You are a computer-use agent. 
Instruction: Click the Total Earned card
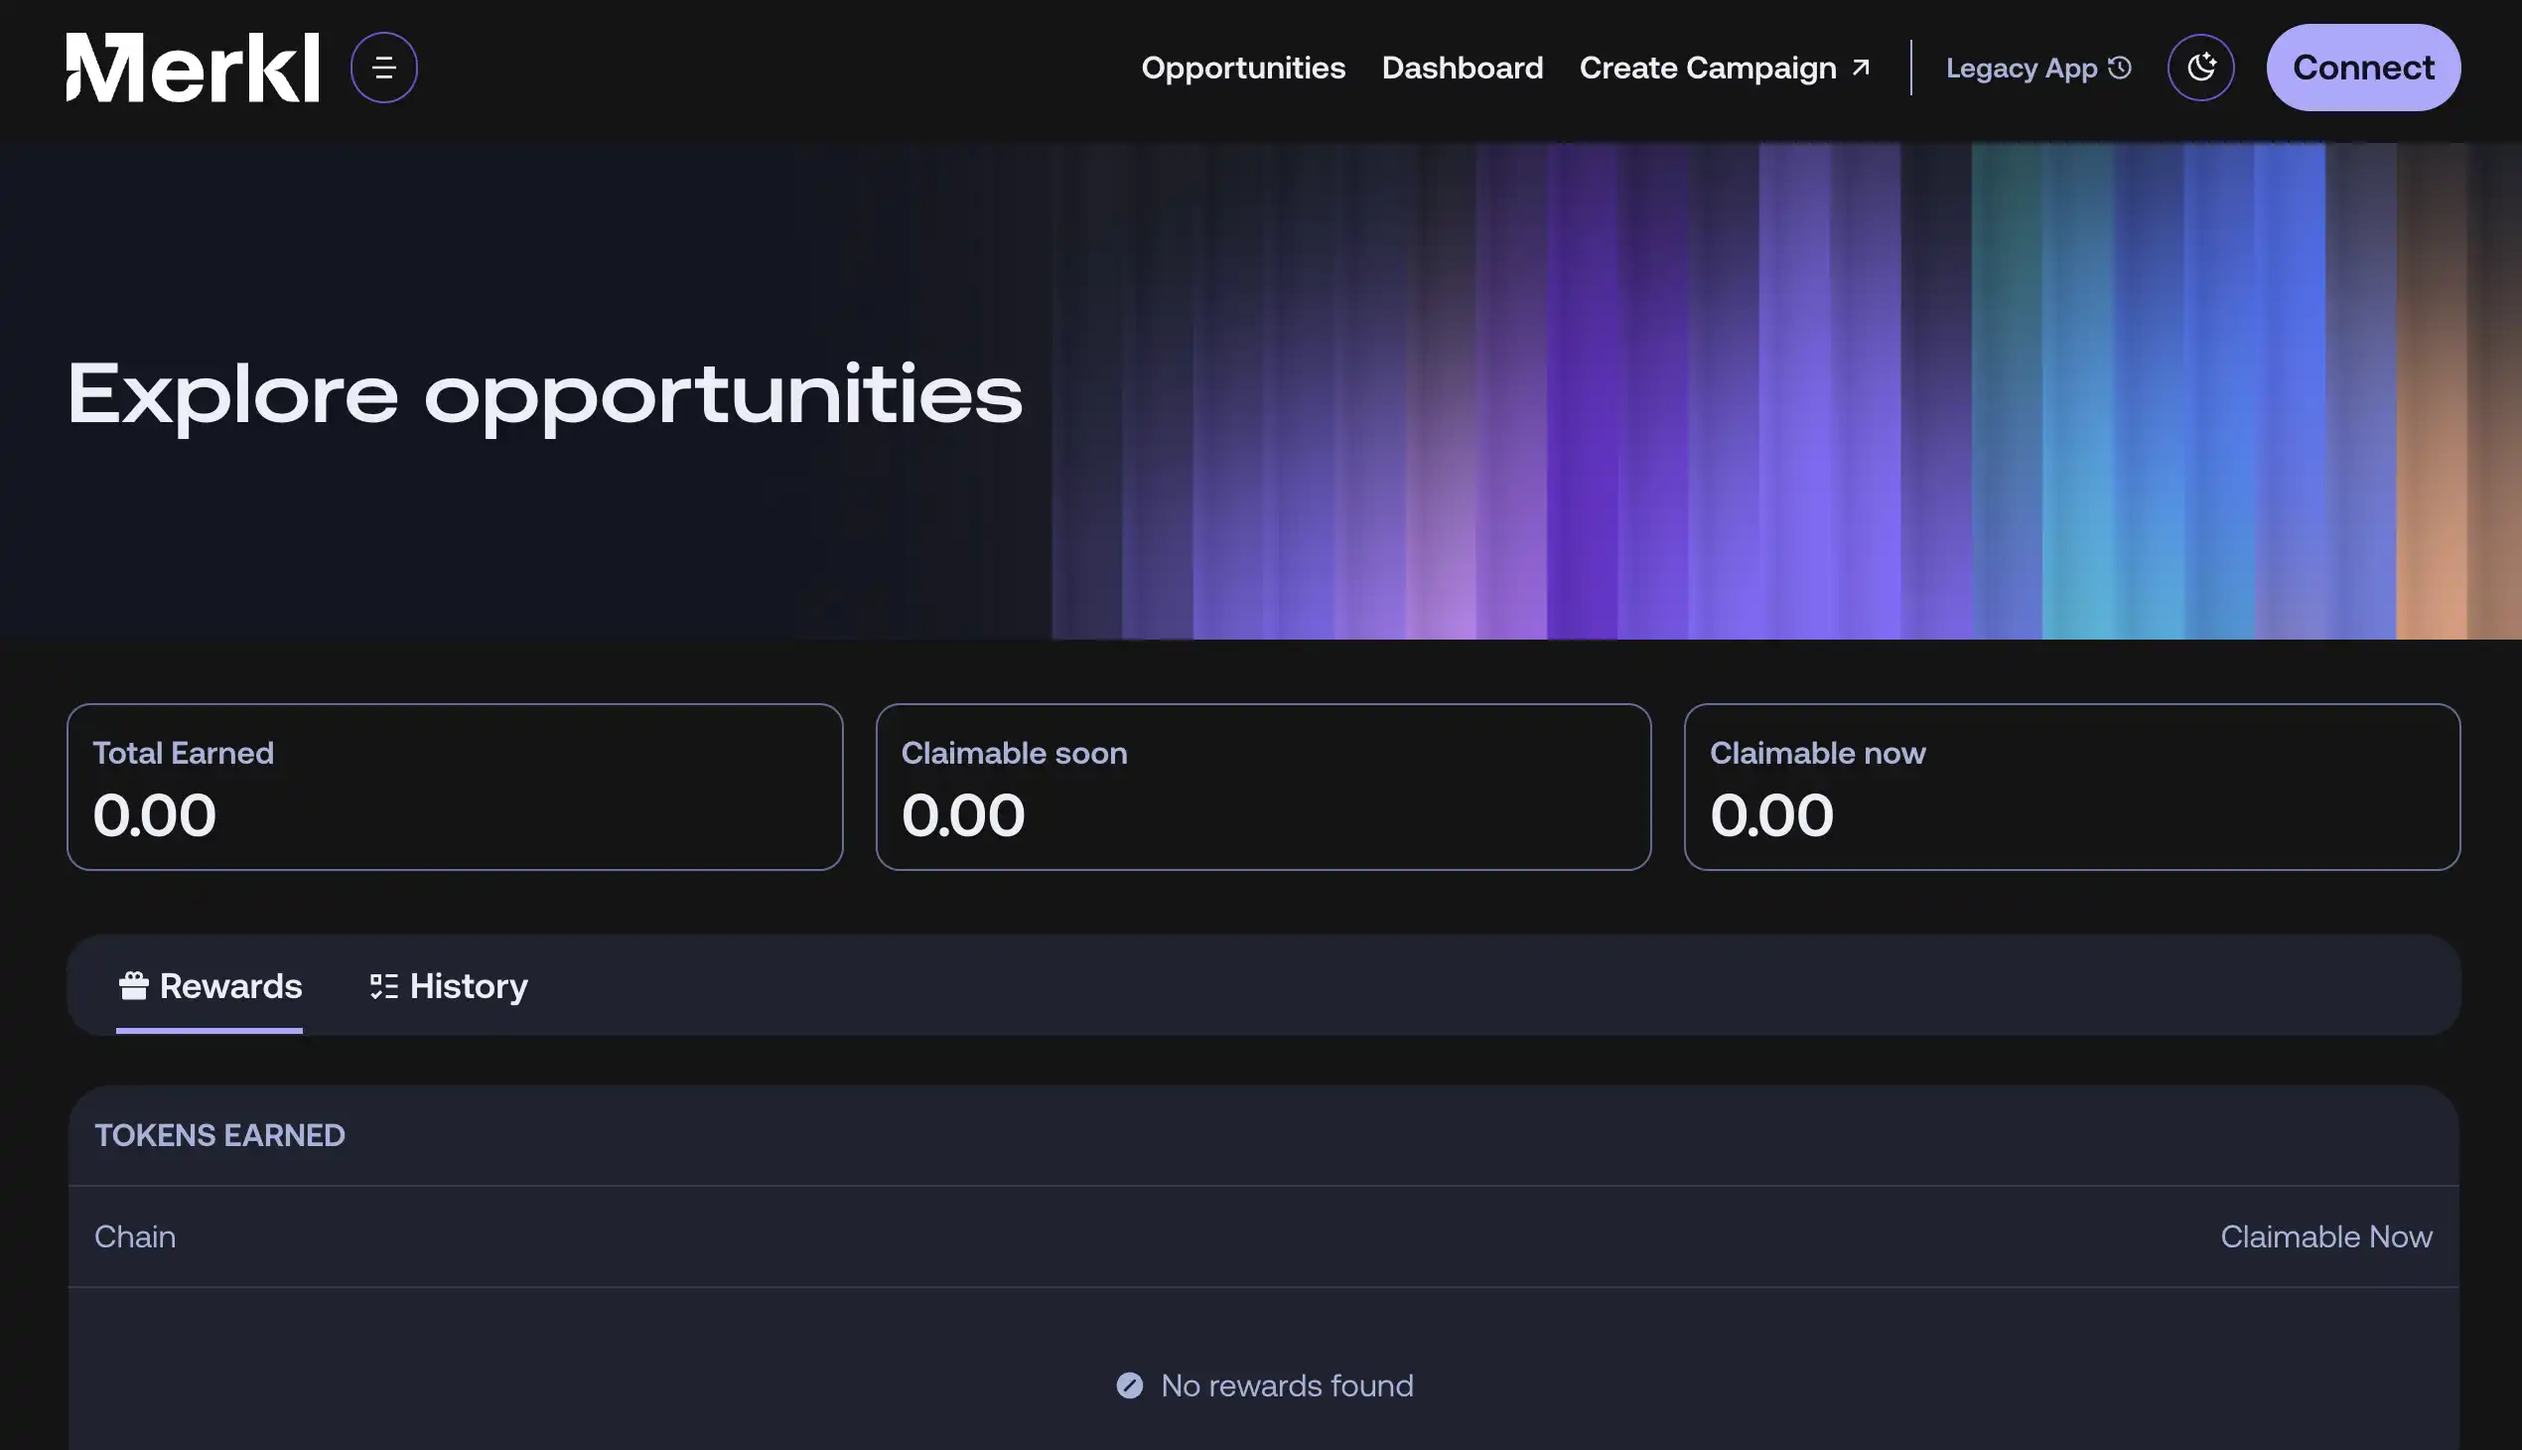click(454, 787)
